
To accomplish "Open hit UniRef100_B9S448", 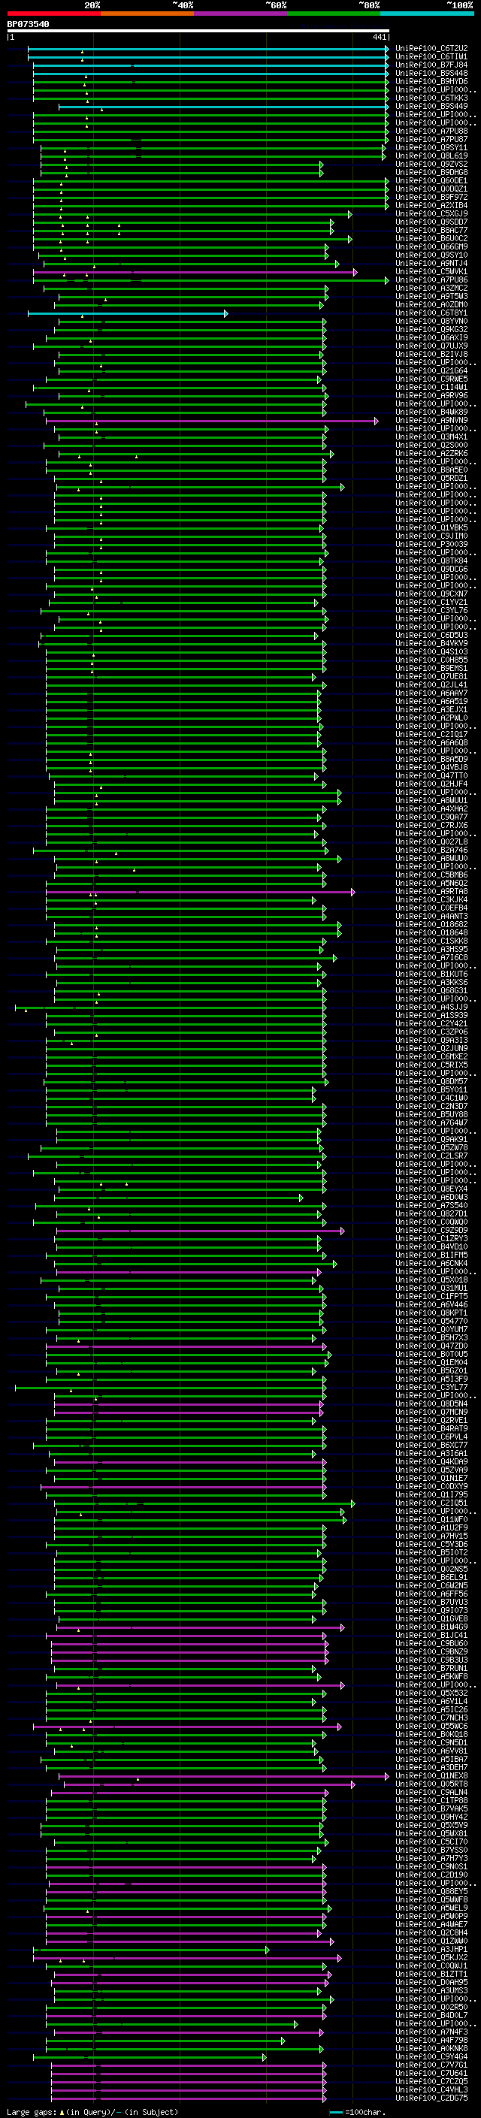I will (431, 73).
